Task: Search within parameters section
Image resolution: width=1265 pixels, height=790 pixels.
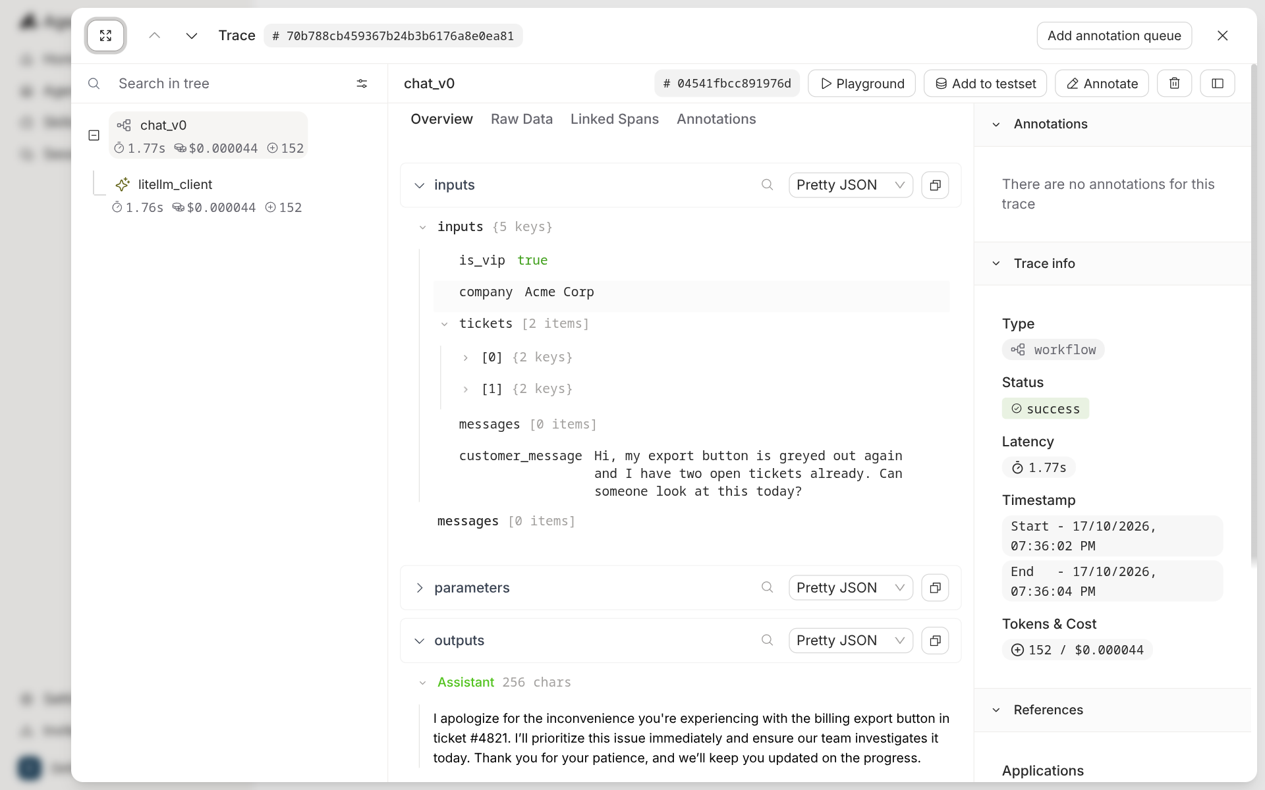Action: (x=767, y=587)
